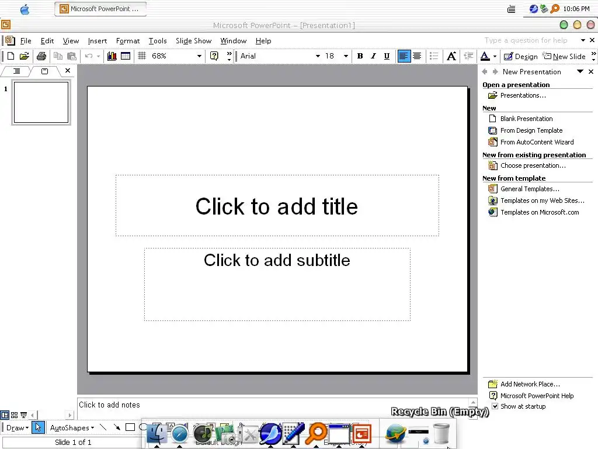This screenshot has width=598, height=449.
Task: Open the Slide Show menu
Action: pos(193,41)
